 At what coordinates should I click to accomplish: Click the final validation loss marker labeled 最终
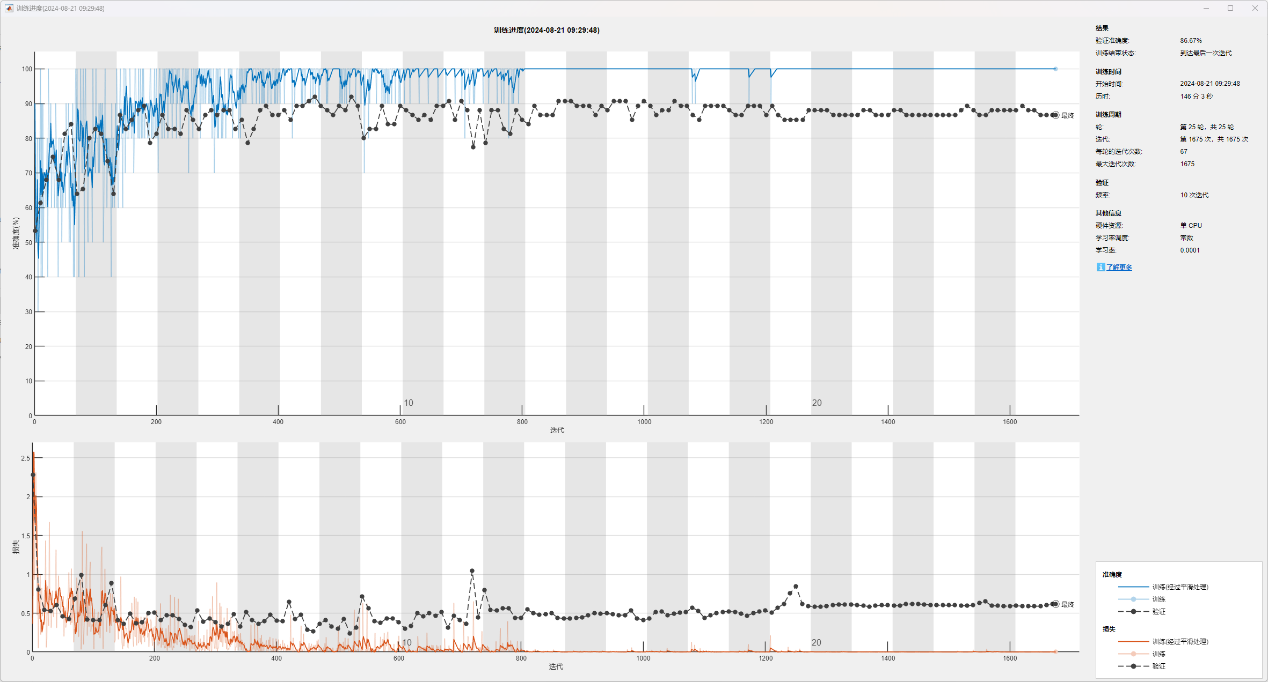(x=1055, y=604)
